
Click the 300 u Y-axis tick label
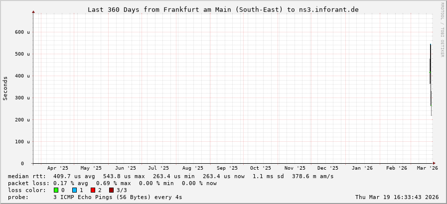(22, 98)
